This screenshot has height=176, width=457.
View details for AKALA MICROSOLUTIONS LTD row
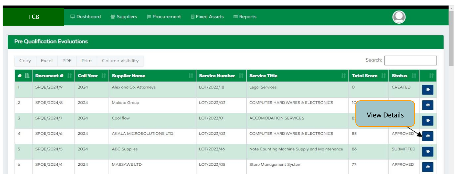pos(428,136)
